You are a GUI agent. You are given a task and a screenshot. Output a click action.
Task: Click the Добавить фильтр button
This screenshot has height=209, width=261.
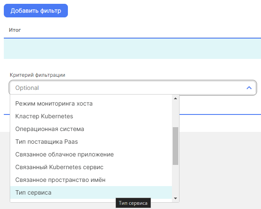click(36, 11)
